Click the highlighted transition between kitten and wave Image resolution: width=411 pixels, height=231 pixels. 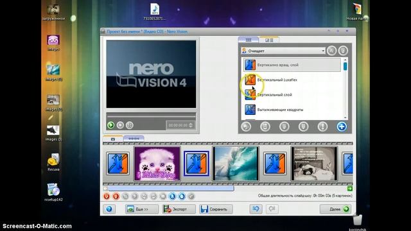pos(197,164)
